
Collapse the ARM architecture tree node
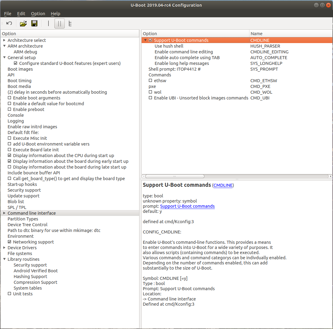click(4, 46)
